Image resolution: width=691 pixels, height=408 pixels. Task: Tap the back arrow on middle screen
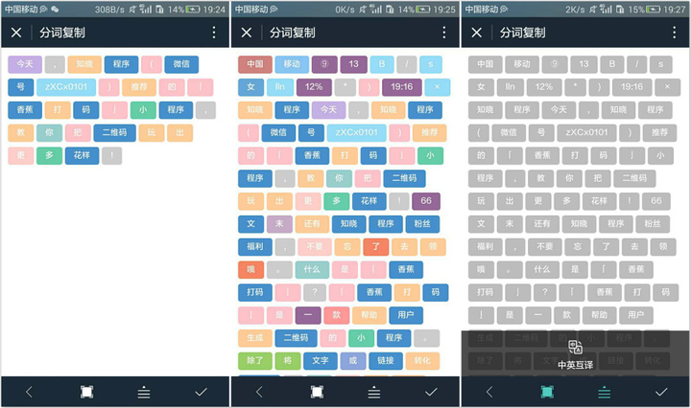click(259, 392)
